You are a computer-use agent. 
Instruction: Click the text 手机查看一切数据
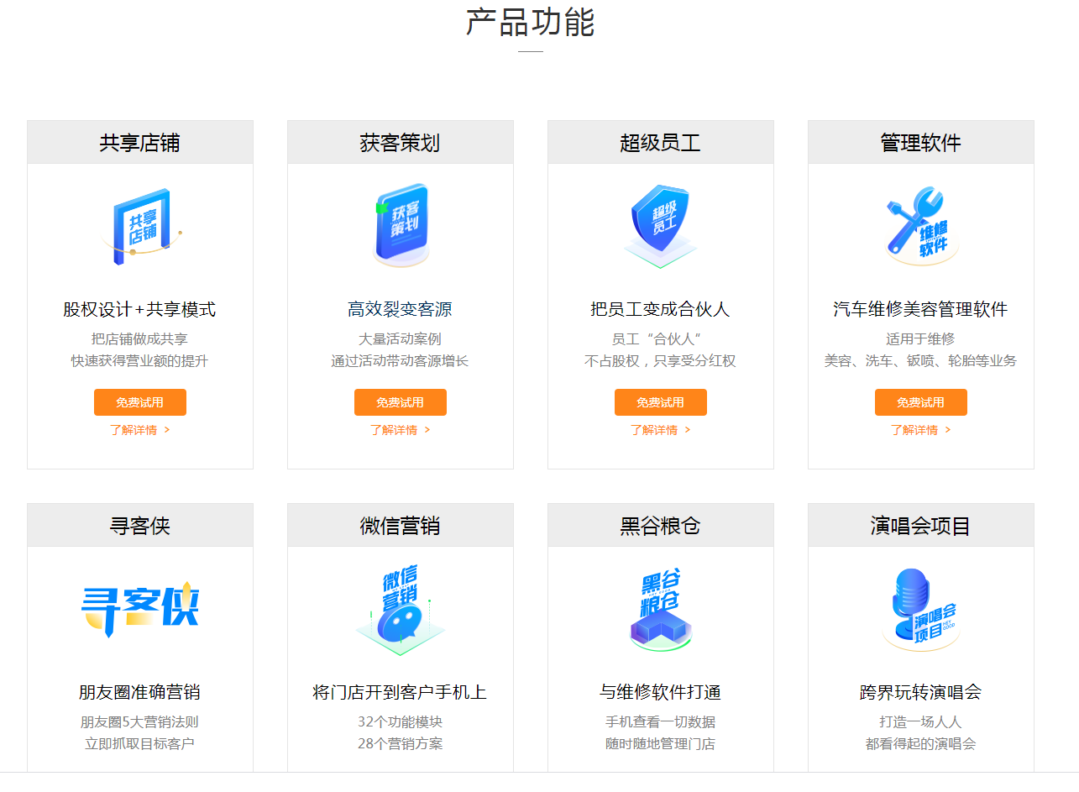661,722
